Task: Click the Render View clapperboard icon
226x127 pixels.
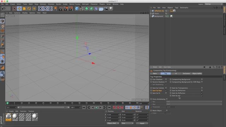Action: (61, 8)
